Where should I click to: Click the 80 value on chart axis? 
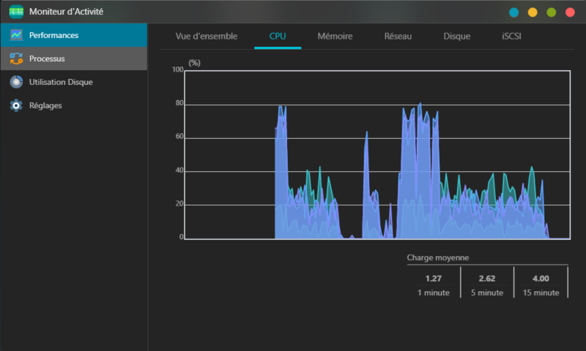[x=179, y=103]
